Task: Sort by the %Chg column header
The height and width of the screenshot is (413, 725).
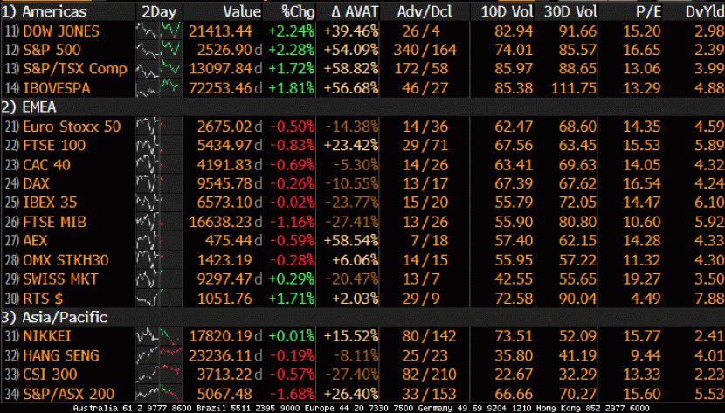Action: 298,11
